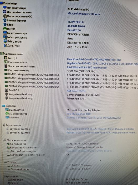Click the Edge row icon
The image size is (138, 185).
tap(5, 24)
